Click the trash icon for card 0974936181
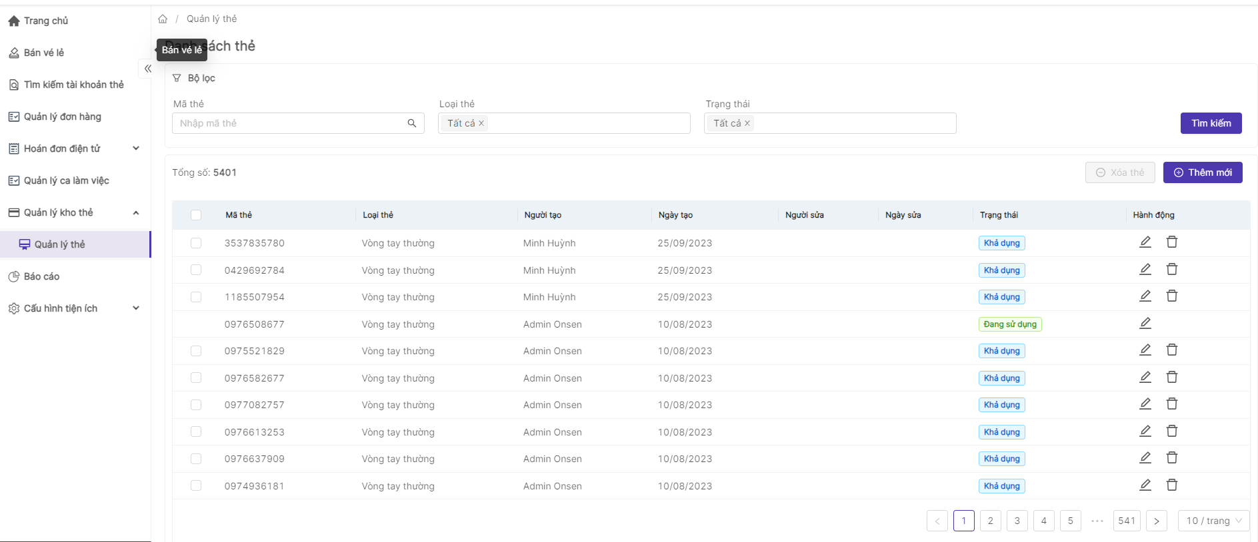The image size is (1258, 542). (1171, 485)
